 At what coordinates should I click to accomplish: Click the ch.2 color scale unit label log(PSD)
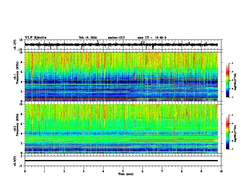point(235,133)
